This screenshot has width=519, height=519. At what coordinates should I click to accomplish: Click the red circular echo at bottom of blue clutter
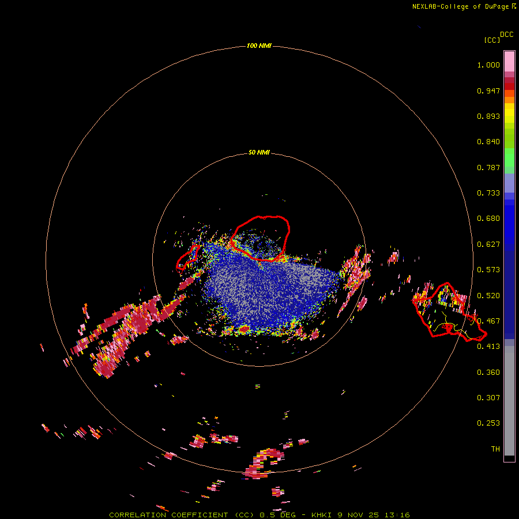point(245,329)
